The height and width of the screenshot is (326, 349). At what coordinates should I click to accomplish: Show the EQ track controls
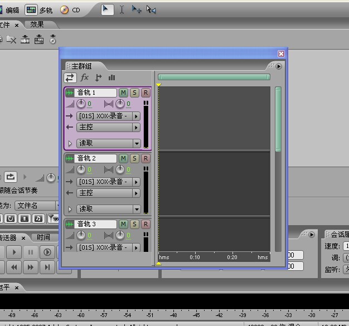point(112,78)
